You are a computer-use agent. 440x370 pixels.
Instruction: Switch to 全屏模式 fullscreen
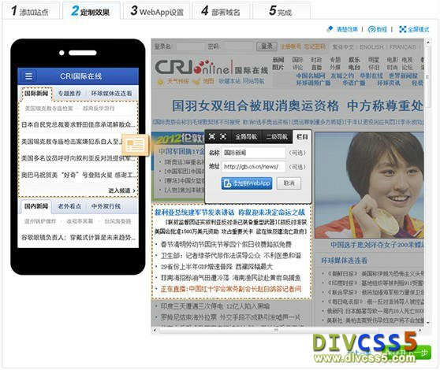click(414, 29)
